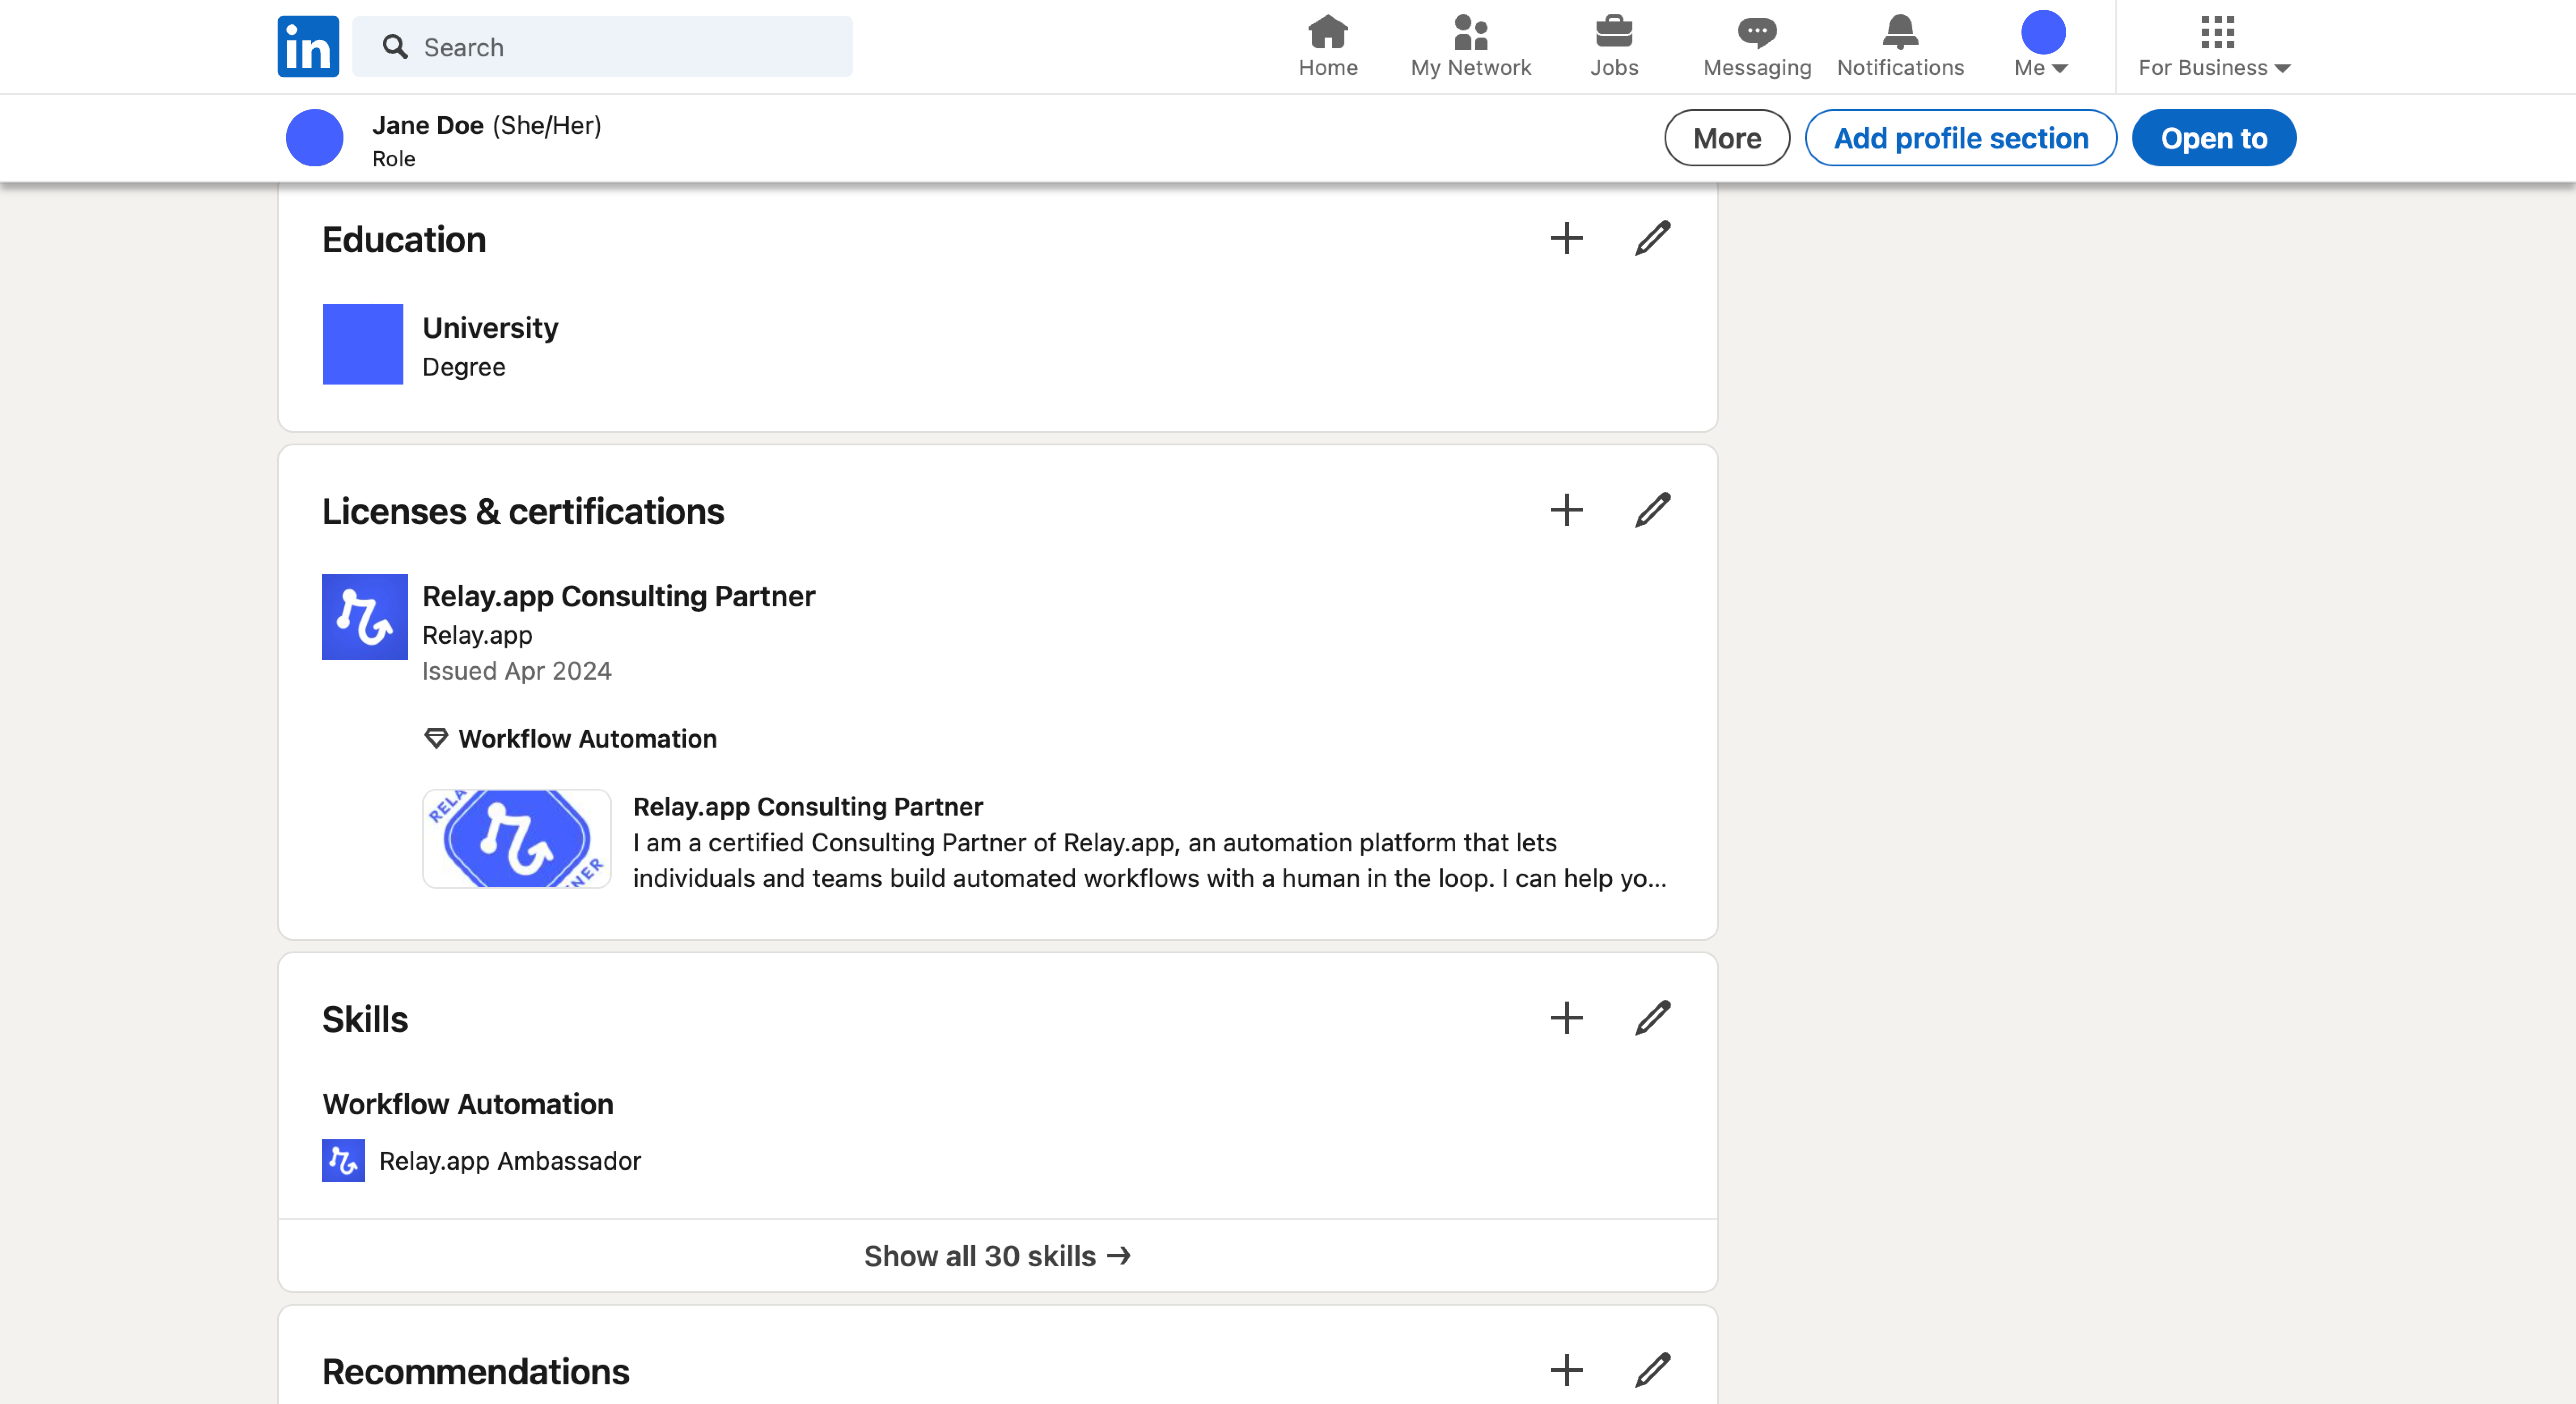This screenshot has width=2576, height=1404.
Task: Open the Notifications bell
Action: 1900,46
